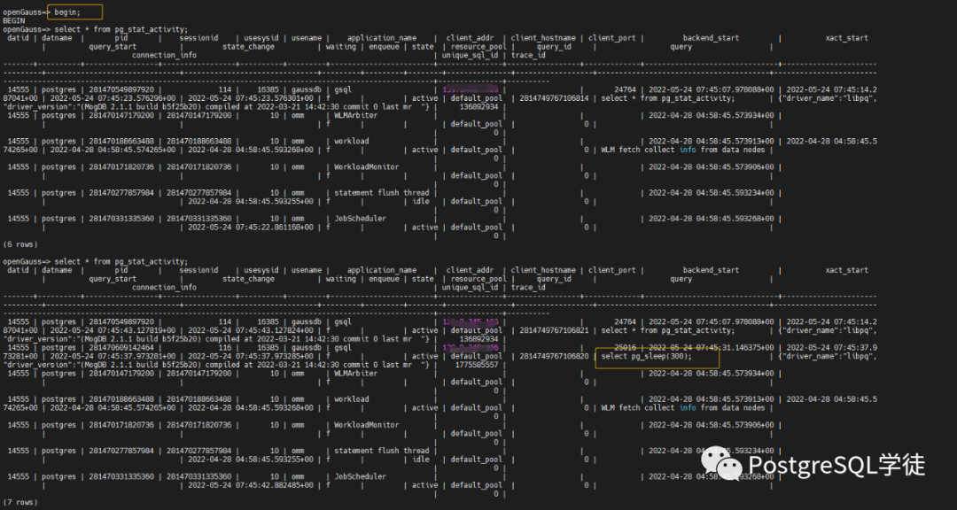Select query_id 2814749767106821
This screenshot has height=510, width=957.
pos(554,330)
